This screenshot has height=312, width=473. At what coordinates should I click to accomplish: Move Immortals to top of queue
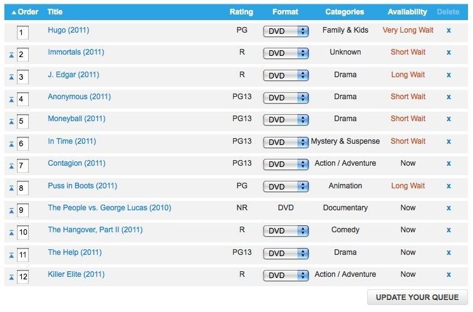(11, 55)
